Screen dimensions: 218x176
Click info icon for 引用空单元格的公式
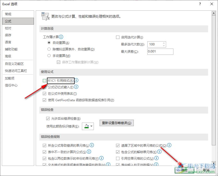pos(156,158)
